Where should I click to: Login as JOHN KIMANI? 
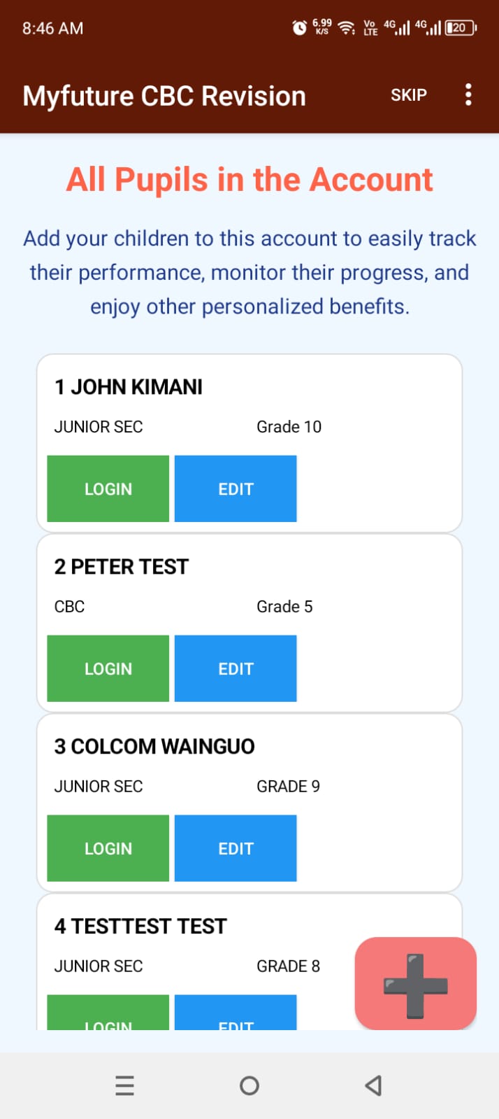(108, 488)
